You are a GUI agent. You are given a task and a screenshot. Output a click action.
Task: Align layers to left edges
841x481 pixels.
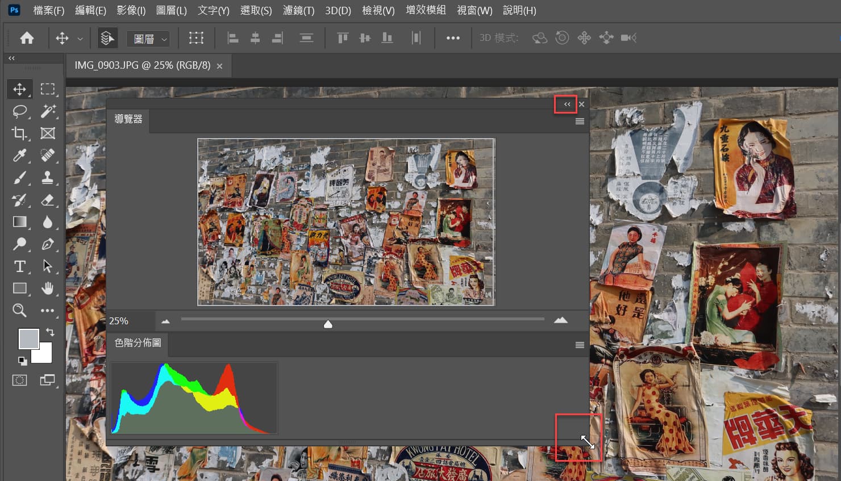[x=232, y=38]
